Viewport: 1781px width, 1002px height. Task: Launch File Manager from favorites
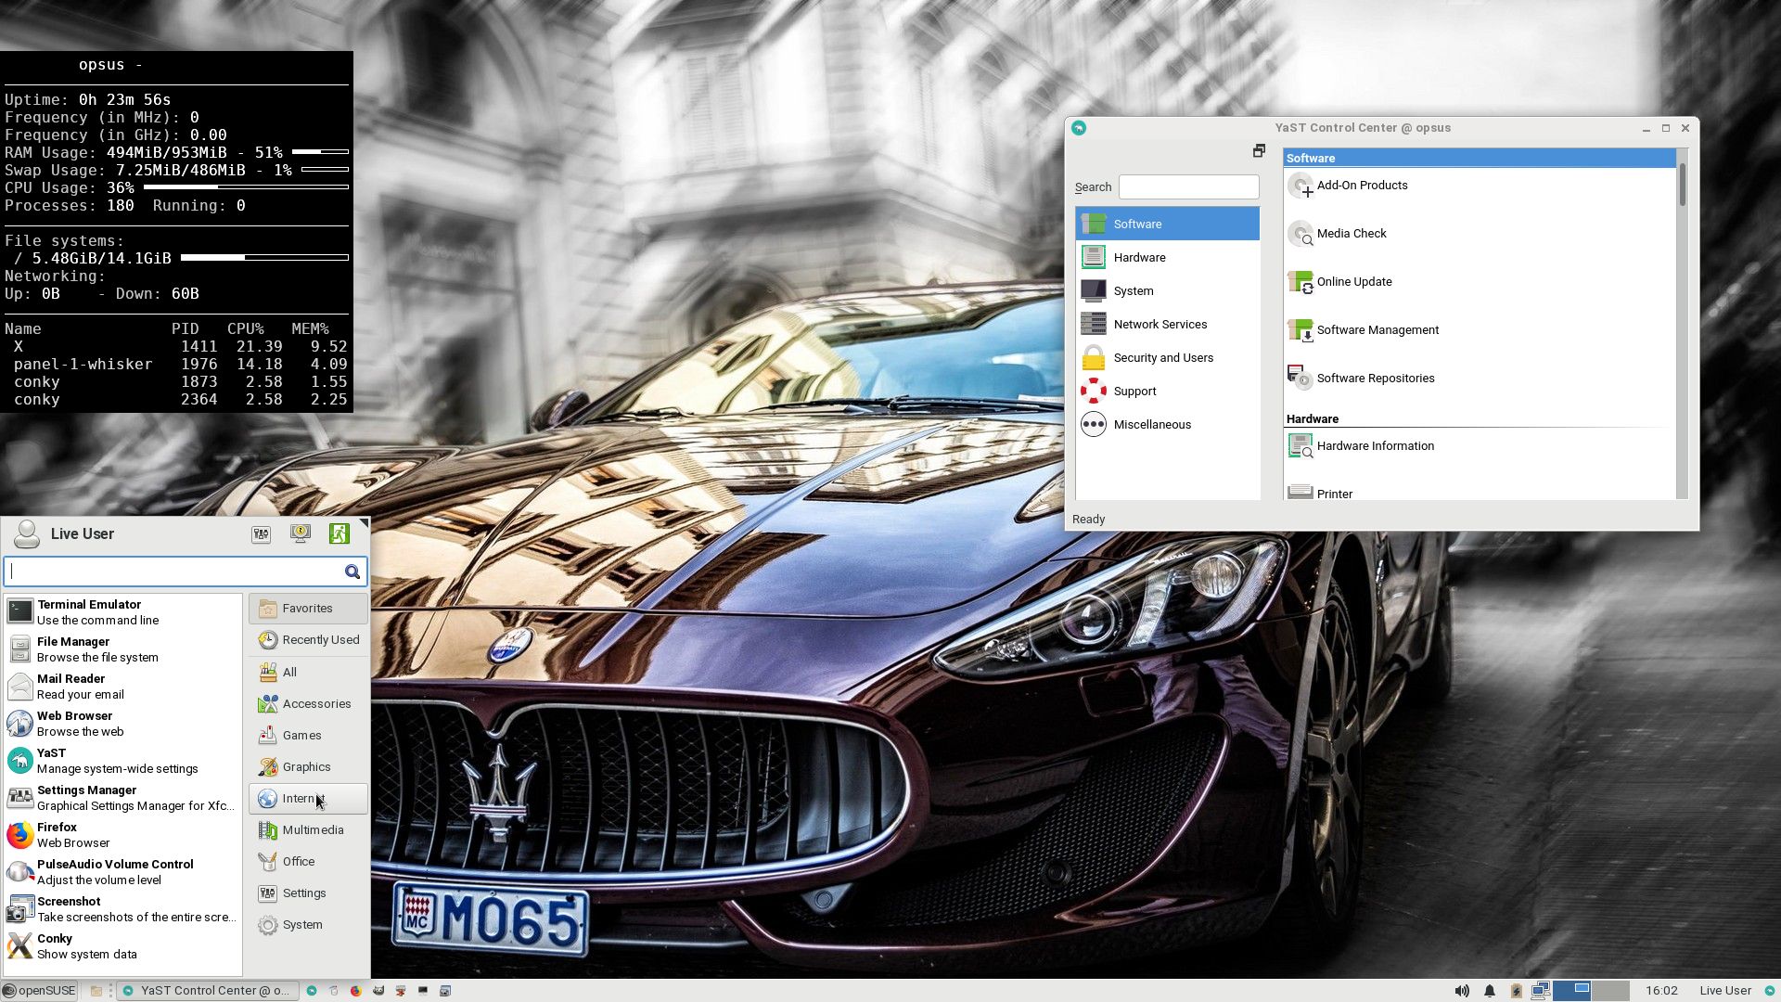point(122,649)
